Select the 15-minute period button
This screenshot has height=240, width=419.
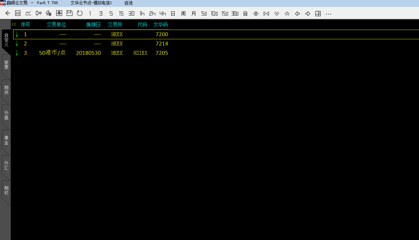(121, 13)
